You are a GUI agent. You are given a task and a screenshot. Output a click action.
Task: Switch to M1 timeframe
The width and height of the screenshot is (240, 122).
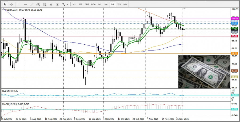click(x=74, y=5)
